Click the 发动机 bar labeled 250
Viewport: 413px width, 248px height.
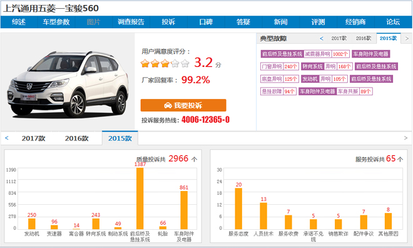pyautogui.click(x=32, y=224)
